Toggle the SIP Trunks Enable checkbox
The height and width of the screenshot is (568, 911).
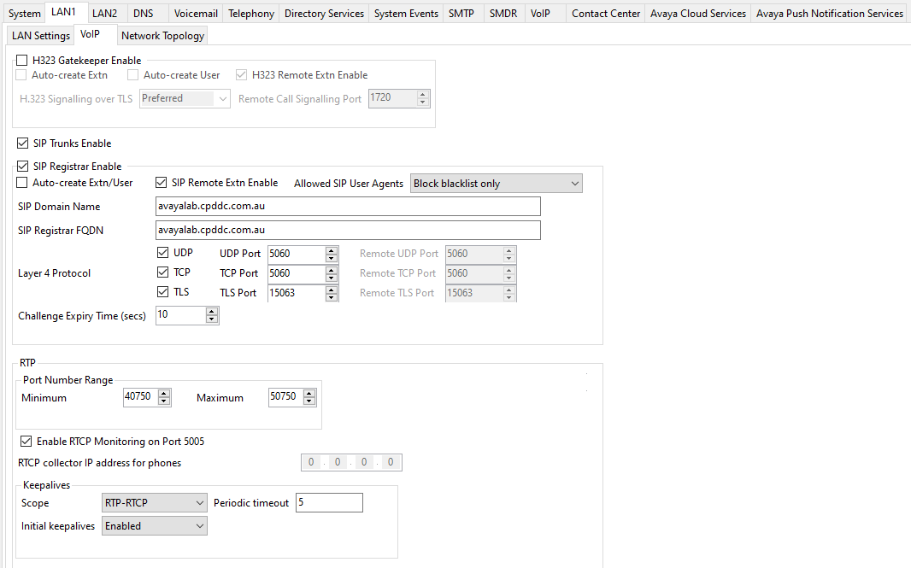click(x=23, y=143)
